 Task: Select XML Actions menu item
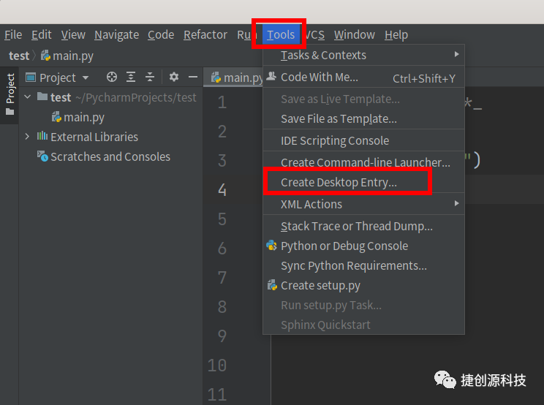[x=363, y=204]
